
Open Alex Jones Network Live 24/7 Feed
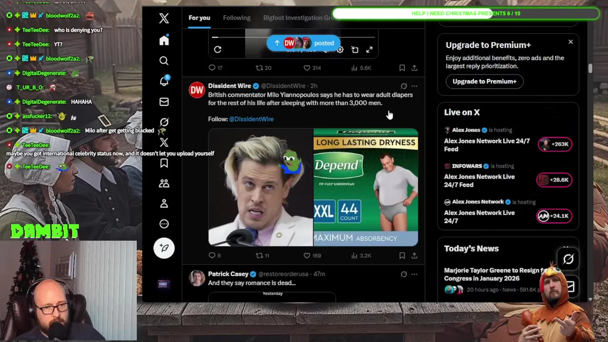tap(487, 145)
